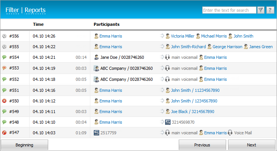The width and height of the screenshot is (277, 151).
Task: Click S trunk icon next to 3214569870
Action: click(x=168, y=122)
